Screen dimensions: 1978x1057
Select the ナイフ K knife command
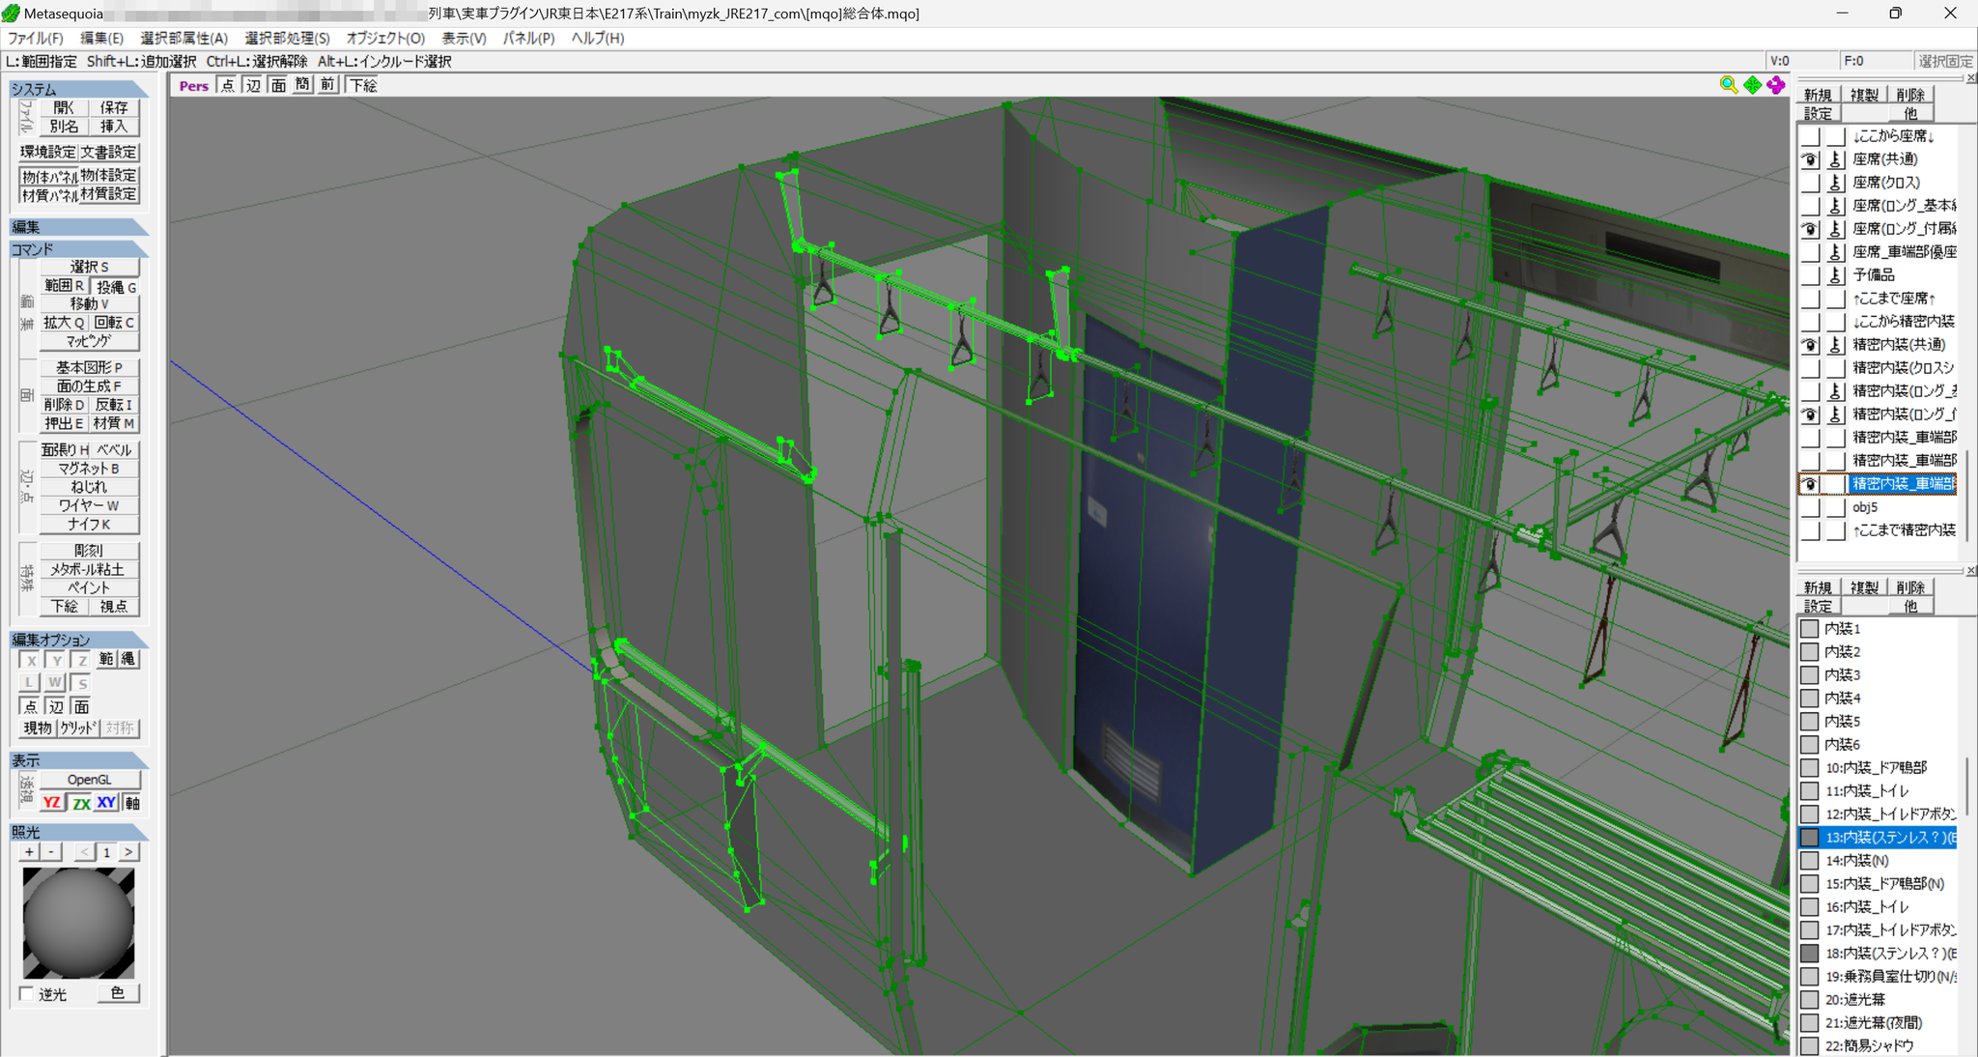click(x=89, y=525)
